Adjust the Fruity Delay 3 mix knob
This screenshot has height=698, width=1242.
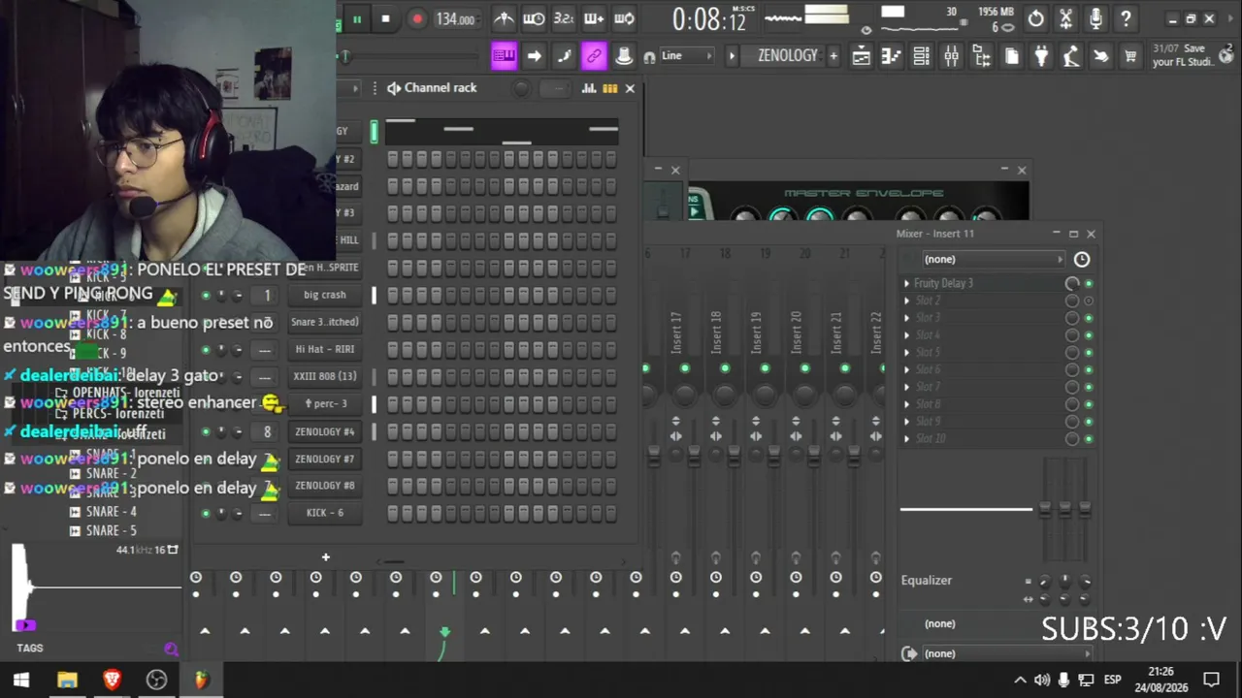pyautogui.click(x=1072, y=283)
